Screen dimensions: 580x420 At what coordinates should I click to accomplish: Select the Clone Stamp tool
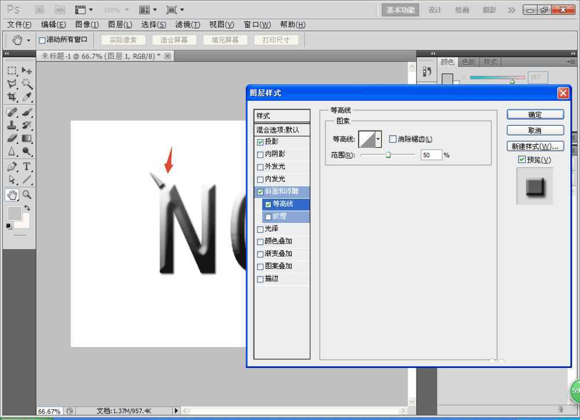pyautogui.click(x=13, y=125)
